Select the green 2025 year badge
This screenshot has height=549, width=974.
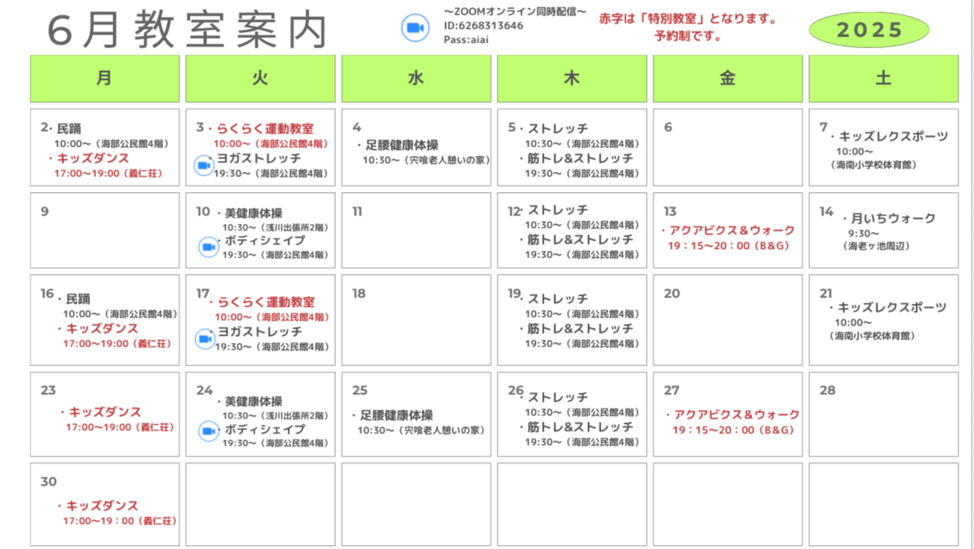click(869, 30)
